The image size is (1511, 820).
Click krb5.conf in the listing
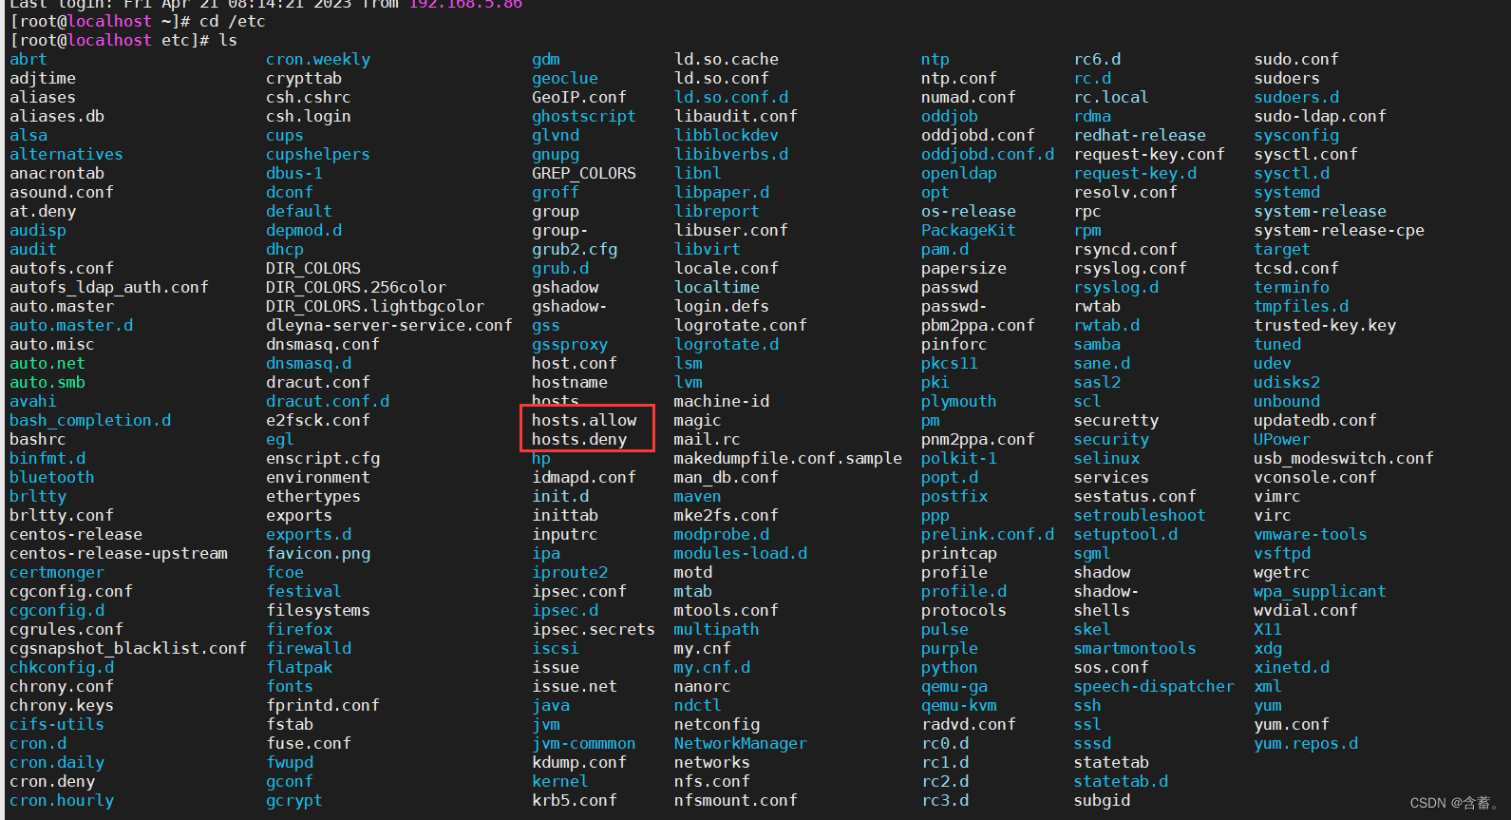pos(575,800)
